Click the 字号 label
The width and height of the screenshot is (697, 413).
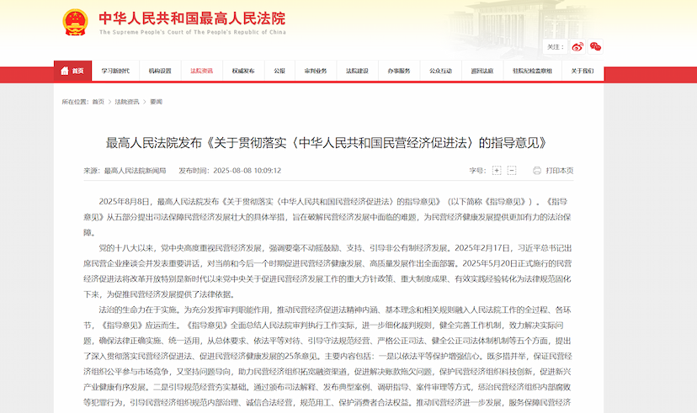478,171
